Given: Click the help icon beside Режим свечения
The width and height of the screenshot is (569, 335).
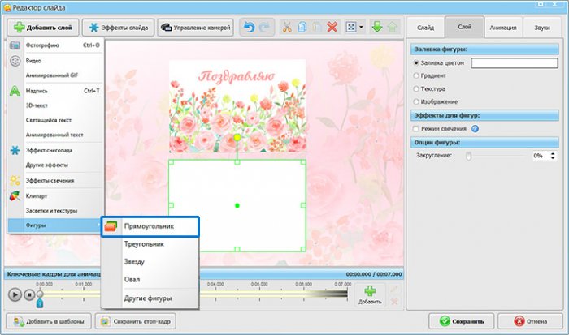Looking at the screenshot, I should click(x=474, y=129).
